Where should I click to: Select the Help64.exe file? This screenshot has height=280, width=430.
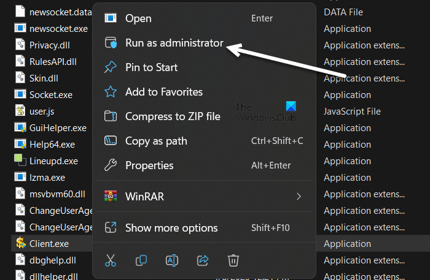(52, 144)
